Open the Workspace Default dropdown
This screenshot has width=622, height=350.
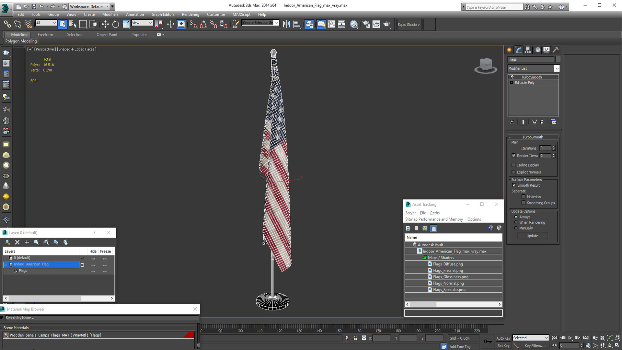[89, 6]
